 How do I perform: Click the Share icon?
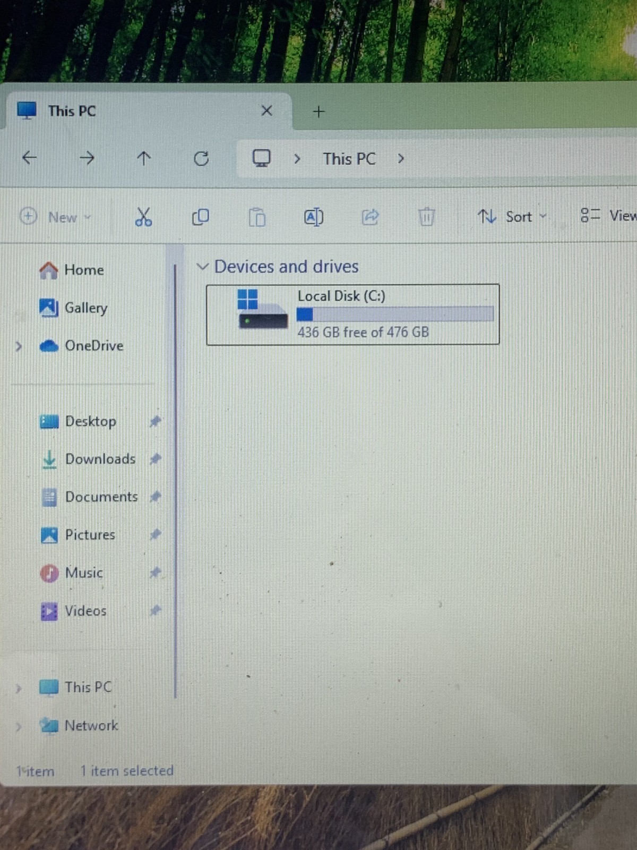coord(370,216)
